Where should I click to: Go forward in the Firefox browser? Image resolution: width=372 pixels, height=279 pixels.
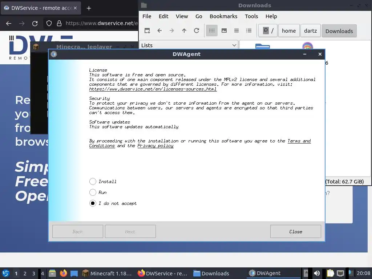[22, 24]
